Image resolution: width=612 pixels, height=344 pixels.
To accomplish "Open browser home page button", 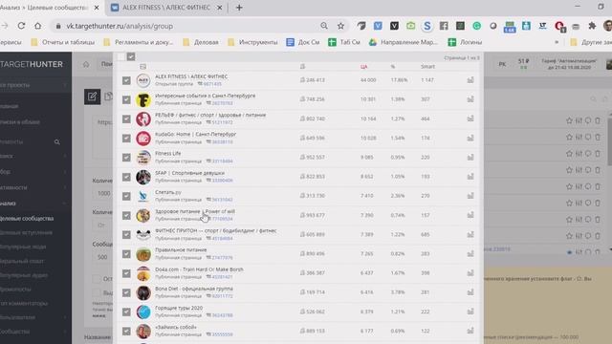I will [x=38, y=26].
